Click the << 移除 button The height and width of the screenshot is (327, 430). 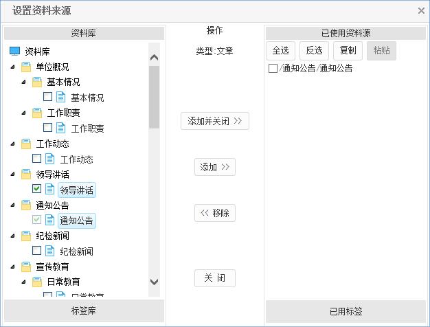215,213
